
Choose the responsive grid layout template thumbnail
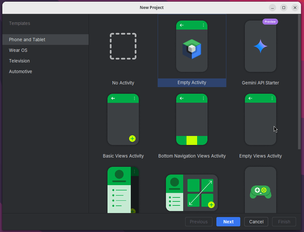[192, 193]
